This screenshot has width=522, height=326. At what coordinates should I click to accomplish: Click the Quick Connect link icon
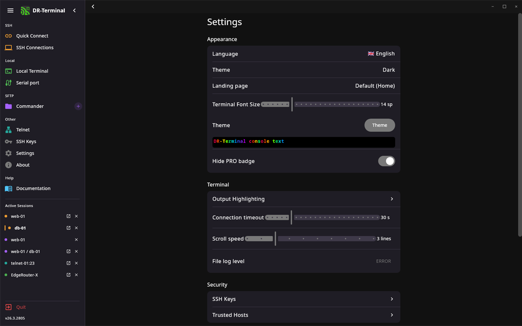pyautogui.click(x=8, y=36)
